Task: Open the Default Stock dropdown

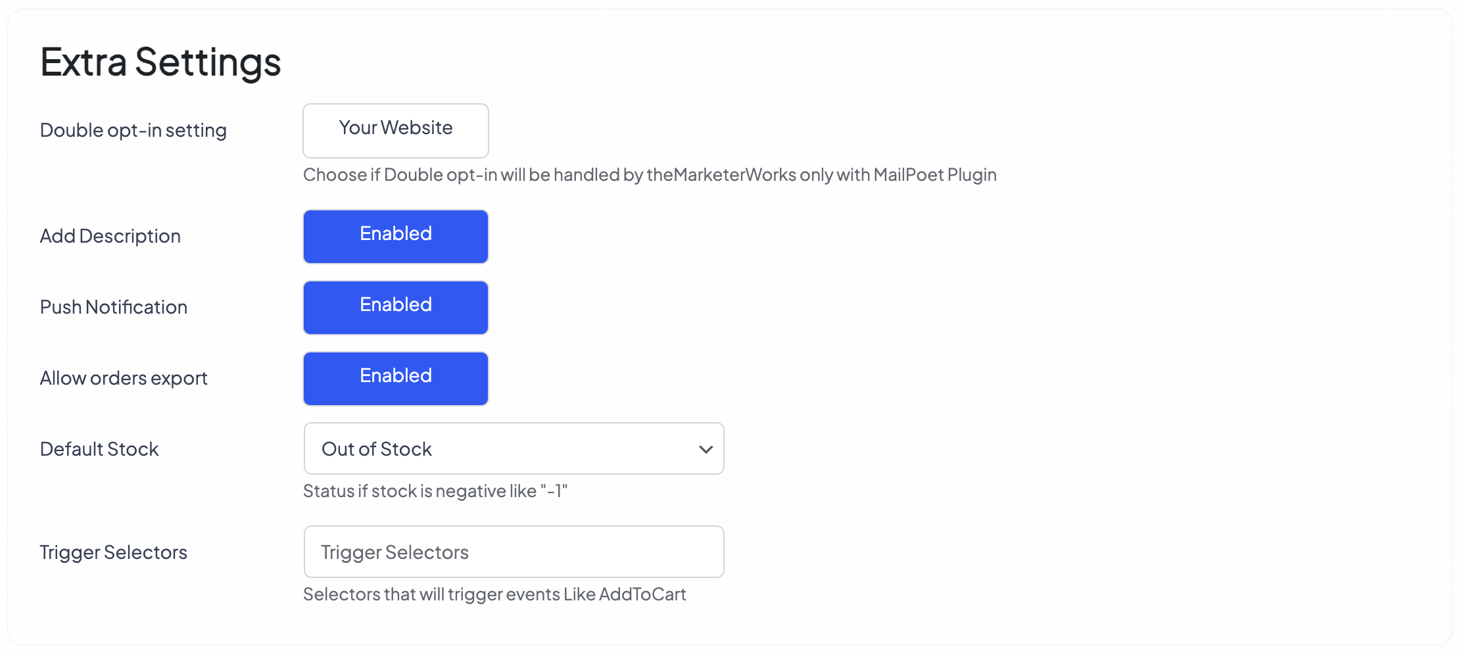Action: [x=500, y=448]
